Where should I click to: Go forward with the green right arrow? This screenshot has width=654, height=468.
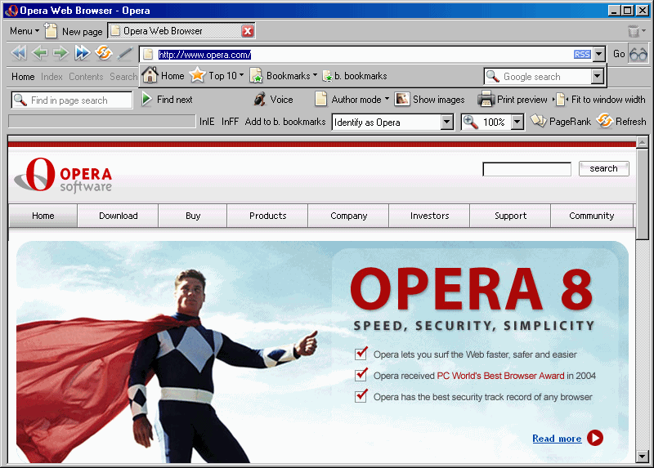coord(60,53)
